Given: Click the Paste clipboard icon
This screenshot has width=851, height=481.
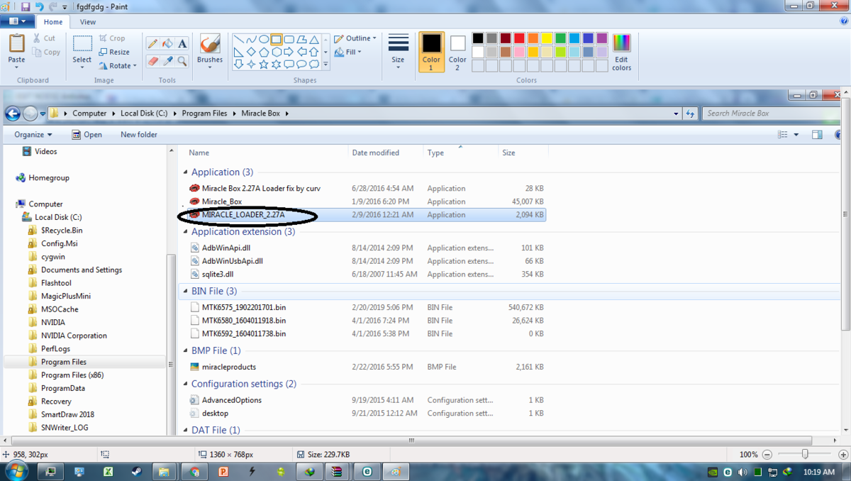Looking at the screenshot, I should [16, 43].
